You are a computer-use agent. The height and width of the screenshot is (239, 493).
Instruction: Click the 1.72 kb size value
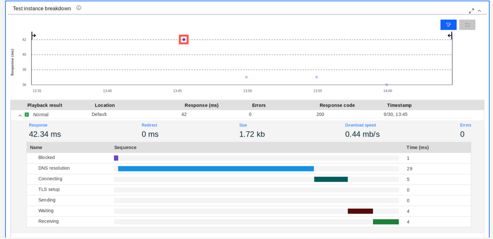point(252,134)
